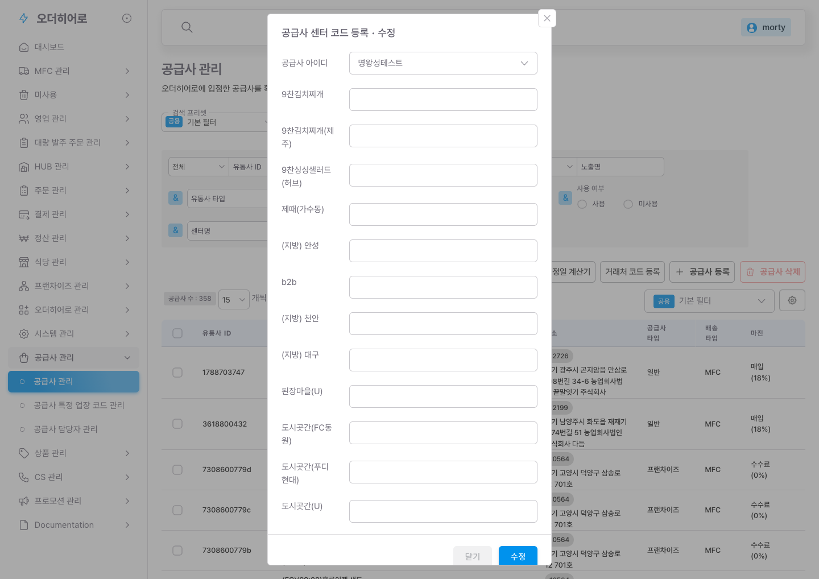Click the 프로모션 관리 megaphone icon
The width and height of the screenshot is (819, 579).
[x=24, y=501]
